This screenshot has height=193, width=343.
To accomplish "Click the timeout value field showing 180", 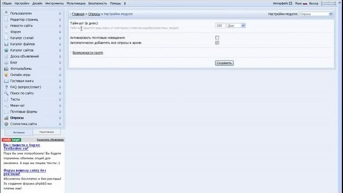I will [x=220, y=26].
